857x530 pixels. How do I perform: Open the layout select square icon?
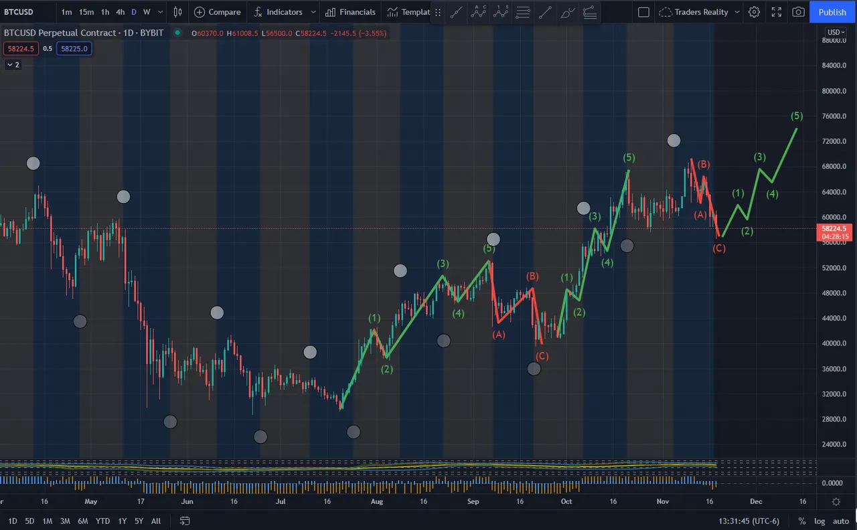(x=643, y=12)
